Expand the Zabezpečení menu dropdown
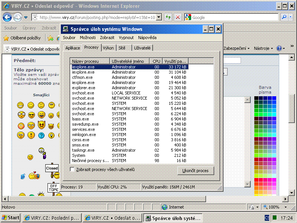 click(248, 49)
